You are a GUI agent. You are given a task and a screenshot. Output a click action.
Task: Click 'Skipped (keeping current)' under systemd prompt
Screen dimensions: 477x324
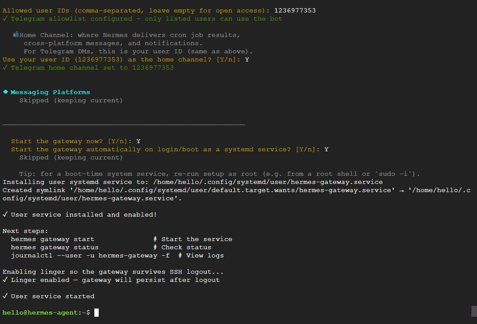click(x=71, y=158)
